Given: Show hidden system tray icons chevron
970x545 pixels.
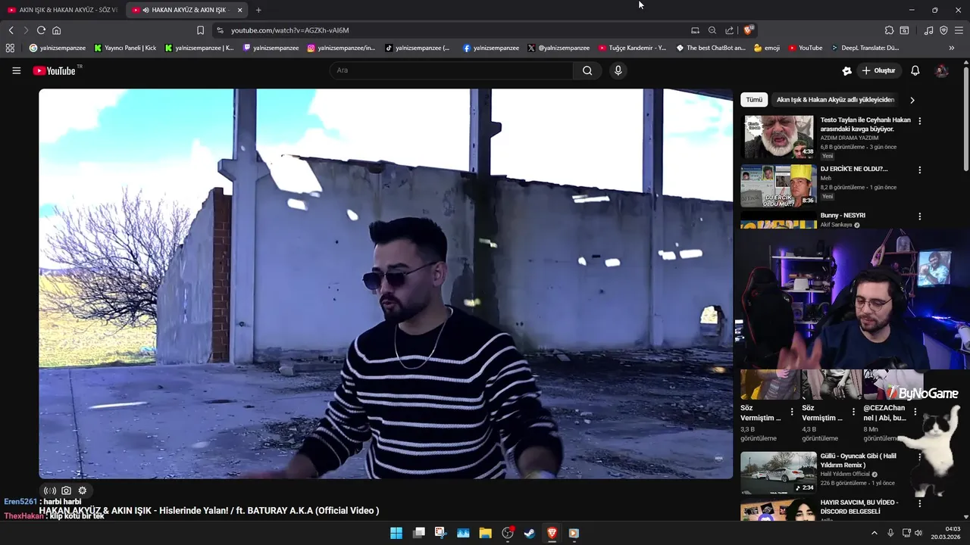Looking at the screenshot, I should click(x=875, y=533).
